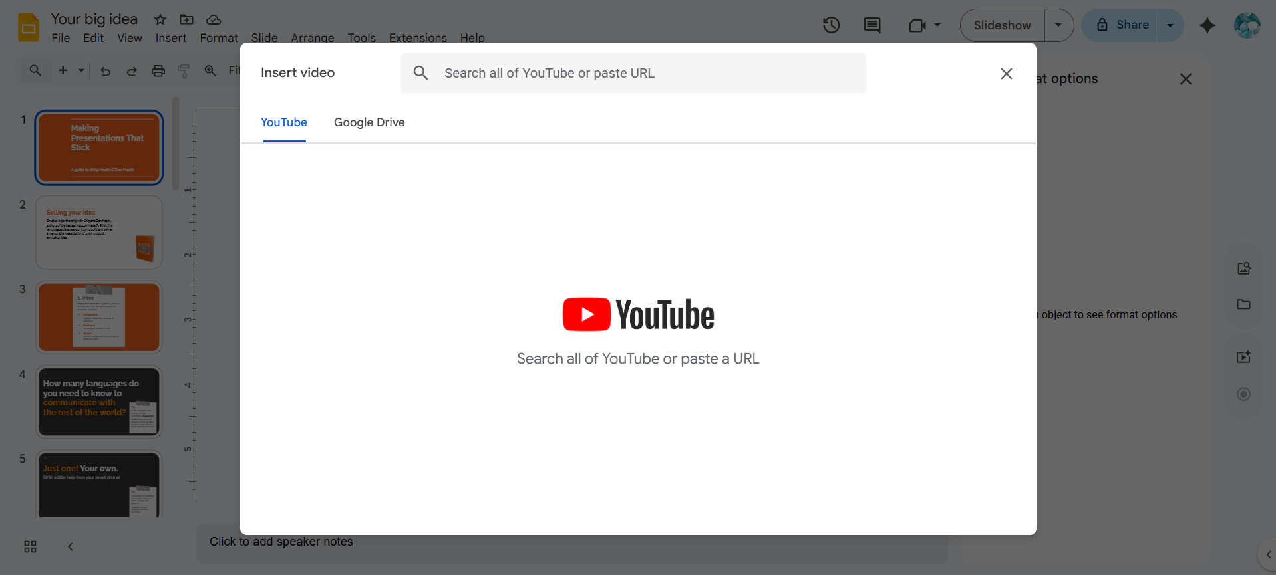Click the YouTube search or paste URL field
The height and width of the screenshot is (575, 1276).
pos(633,73)
